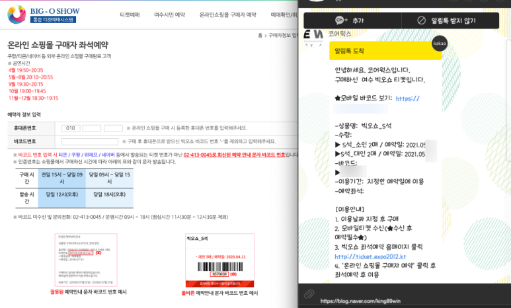Click the 알림톡 도착 yellow header
This screenshot has width=511, height=308.
pyautogui.click(x=385, y=51)
